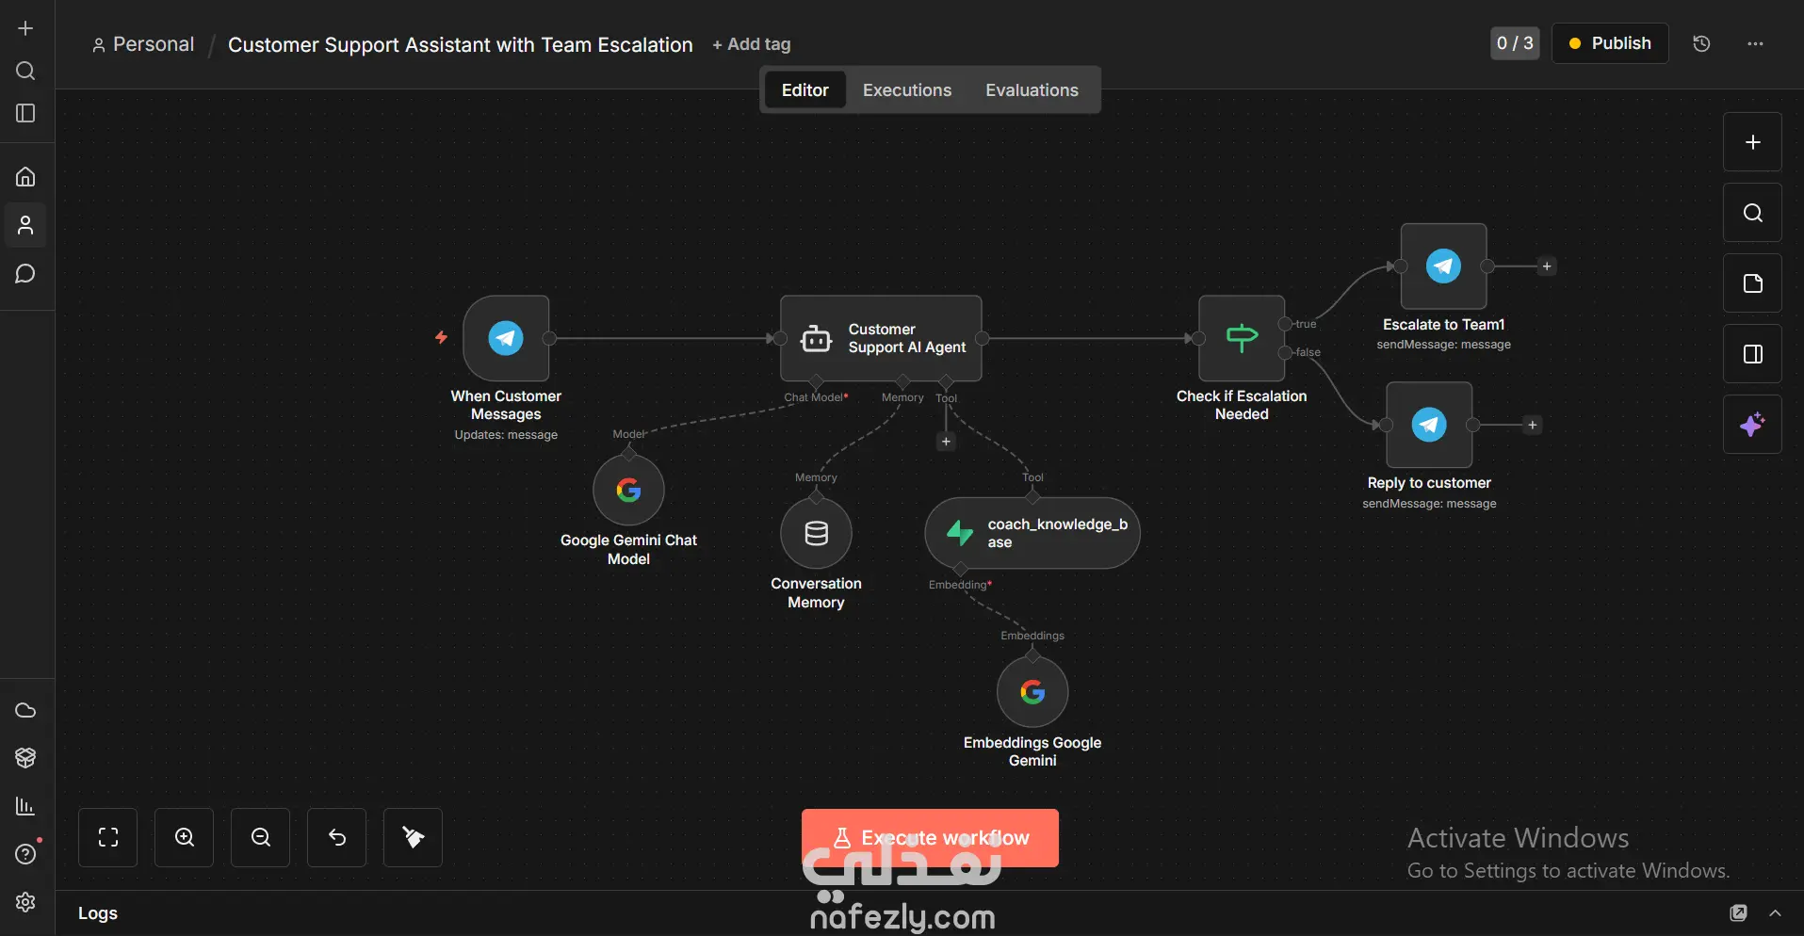The height and width of the screenshot is (936, 1804).
Task: Select the Reply to customer Telegram node
Action: 1429,425
